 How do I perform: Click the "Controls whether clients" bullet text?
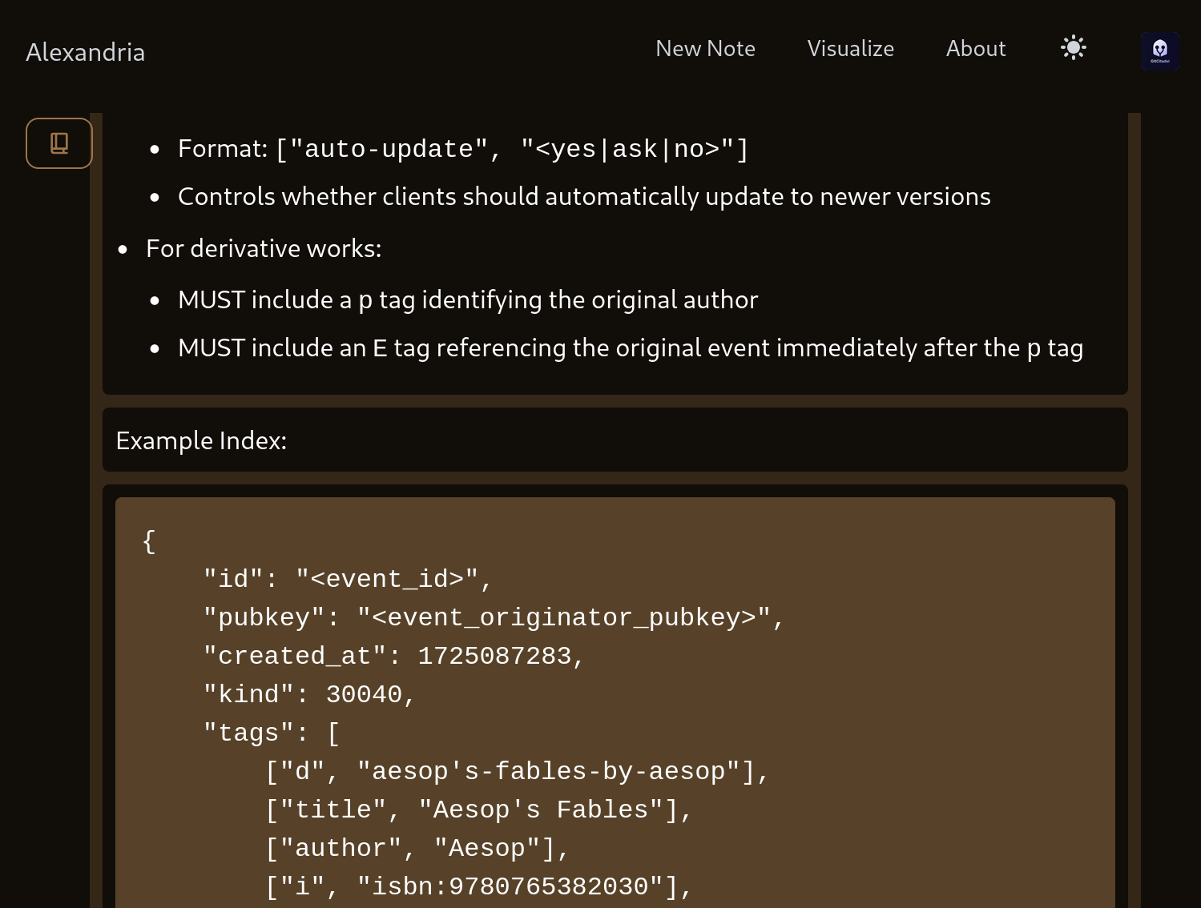583,197
